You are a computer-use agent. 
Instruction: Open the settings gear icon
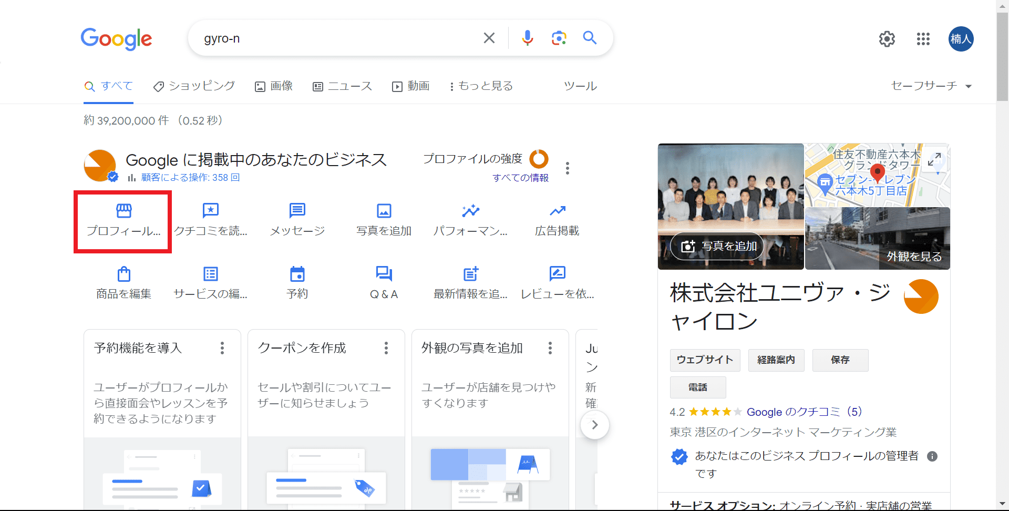click(887, 39)
